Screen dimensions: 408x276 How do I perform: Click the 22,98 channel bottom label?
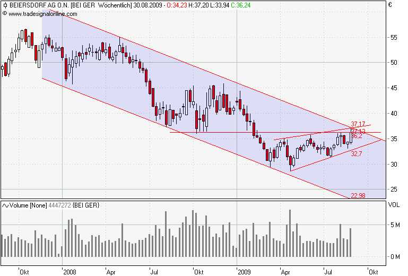(358, 195)
